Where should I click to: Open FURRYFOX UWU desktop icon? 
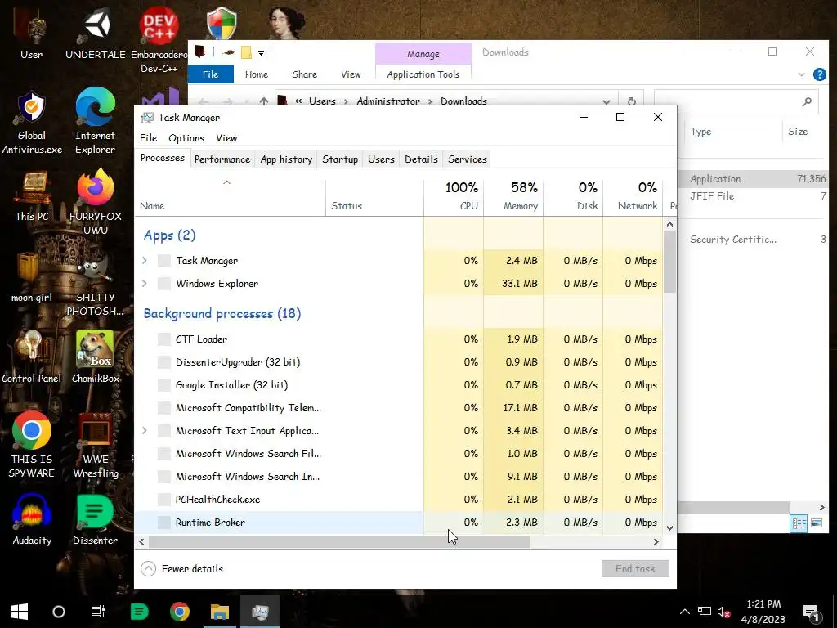95,202
